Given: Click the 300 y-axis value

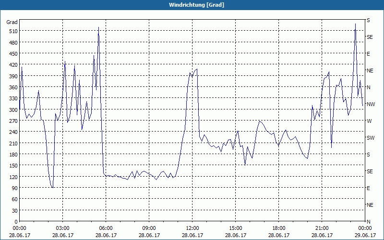Looking at the screenshot, I should click(x=13, y=110).
